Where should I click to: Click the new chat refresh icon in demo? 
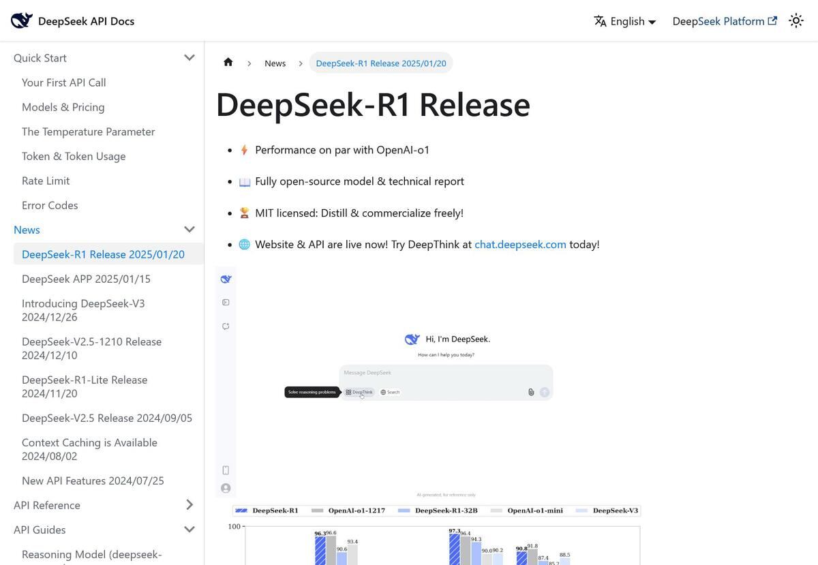tap(226, 326)
